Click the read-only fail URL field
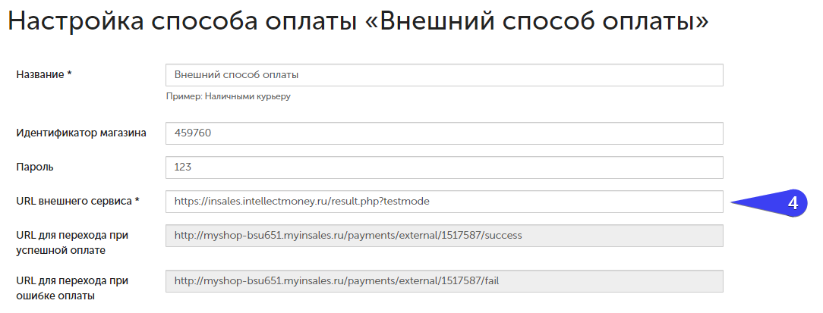 pyautogui.click(x=444, y=281)
